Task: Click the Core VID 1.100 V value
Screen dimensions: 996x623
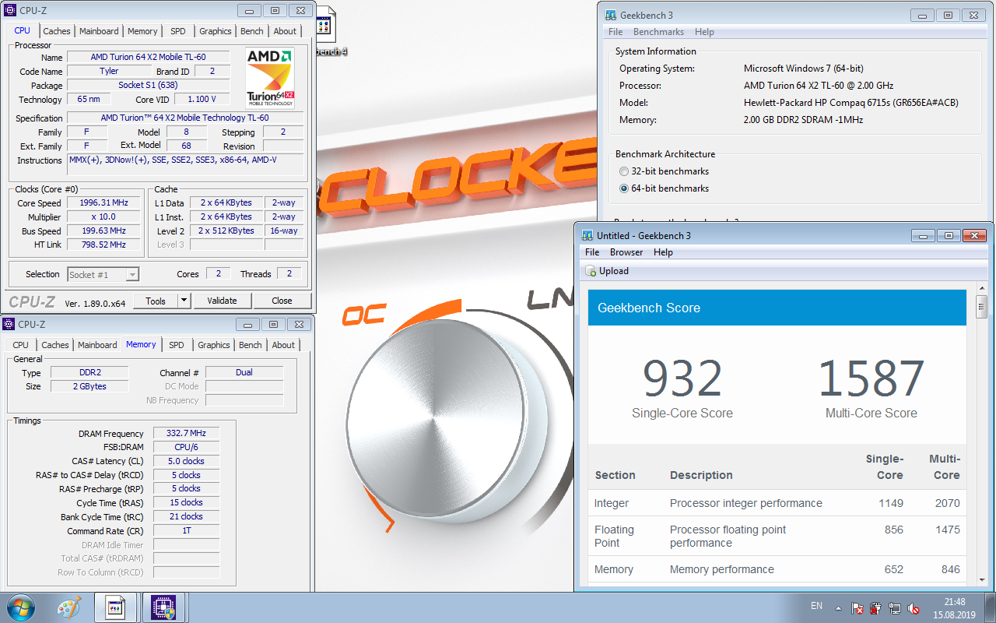Action: pyautogui.click(x=202, y=99)
